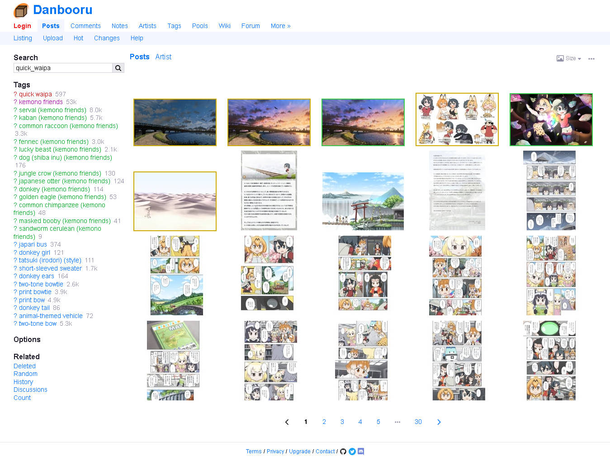Viewport: 610px width, 461px height.
Task: Open the Hot posts submenu link
Action: (78, 38)
